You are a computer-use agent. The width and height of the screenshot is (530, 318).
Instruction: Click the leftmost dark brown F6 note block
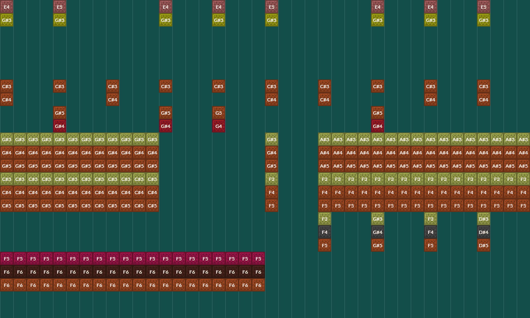(7, 272)
